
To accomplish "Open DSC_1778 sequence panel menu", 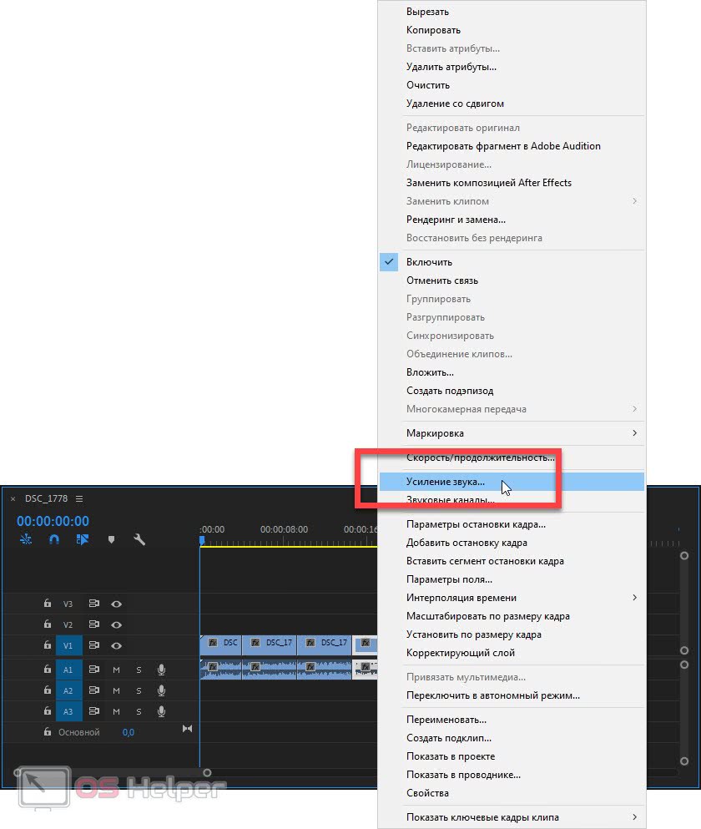I will click(x=79, y=499).
